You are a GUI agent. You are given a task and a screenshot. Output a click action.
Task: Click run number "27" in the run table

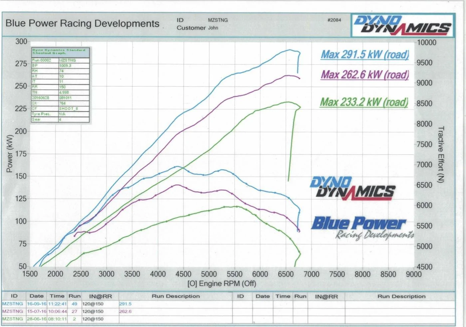pyautogui.click(x=74, y=311)
